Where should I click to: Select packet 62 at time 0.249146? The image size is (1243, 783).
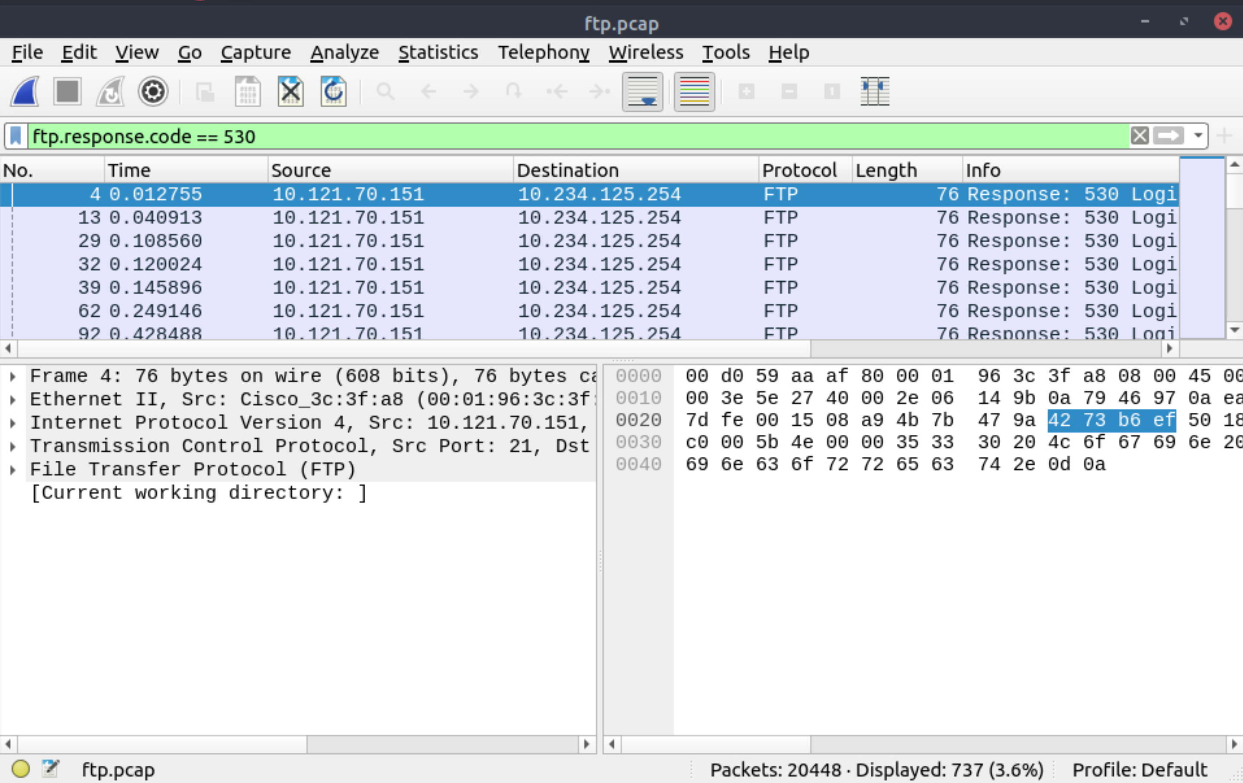coord(589,311)
